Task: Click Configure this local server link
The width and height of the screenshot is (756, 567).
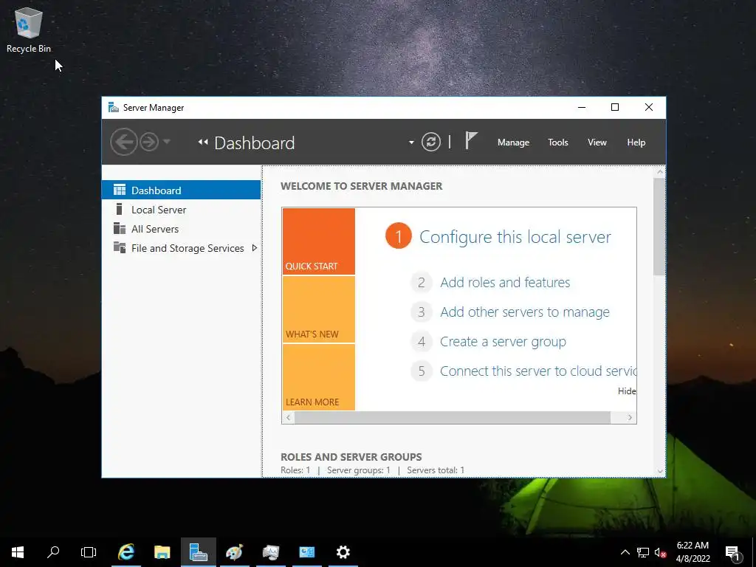Action: pos(515,237)
